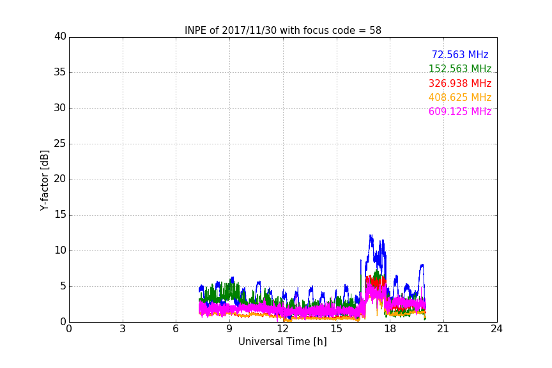552x368 pixels.
Task: Select the magenta 609.125 MHz legend label
Action: coord(460,112)
